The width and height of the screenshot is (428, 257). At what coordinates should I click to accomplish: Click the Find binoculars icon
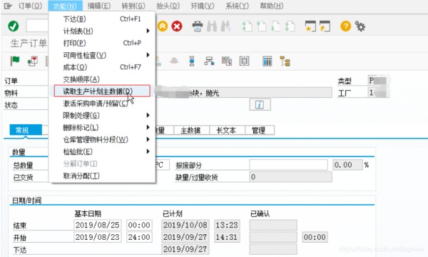212,26
